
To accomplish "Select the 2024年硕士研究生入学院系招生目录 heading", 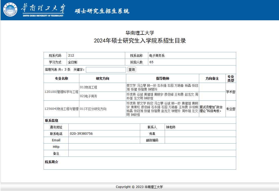I will pyautogui.click(x=140, y=41).
